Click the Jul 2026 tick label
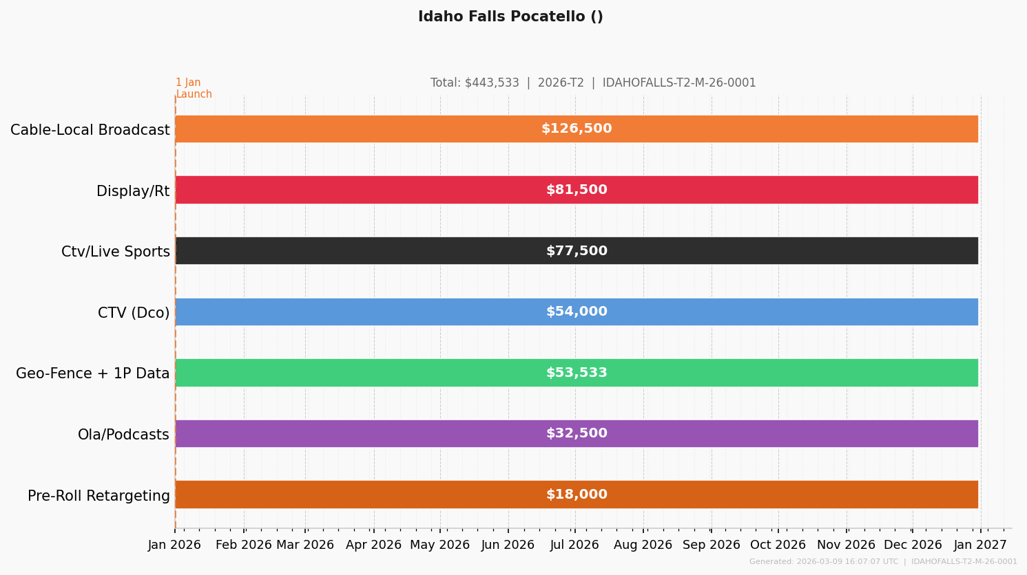The height and width of the screenshot is (575, 1027). pos(574,545)
